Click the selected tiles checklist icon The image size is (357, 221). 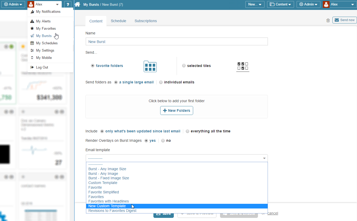(243, 66)
